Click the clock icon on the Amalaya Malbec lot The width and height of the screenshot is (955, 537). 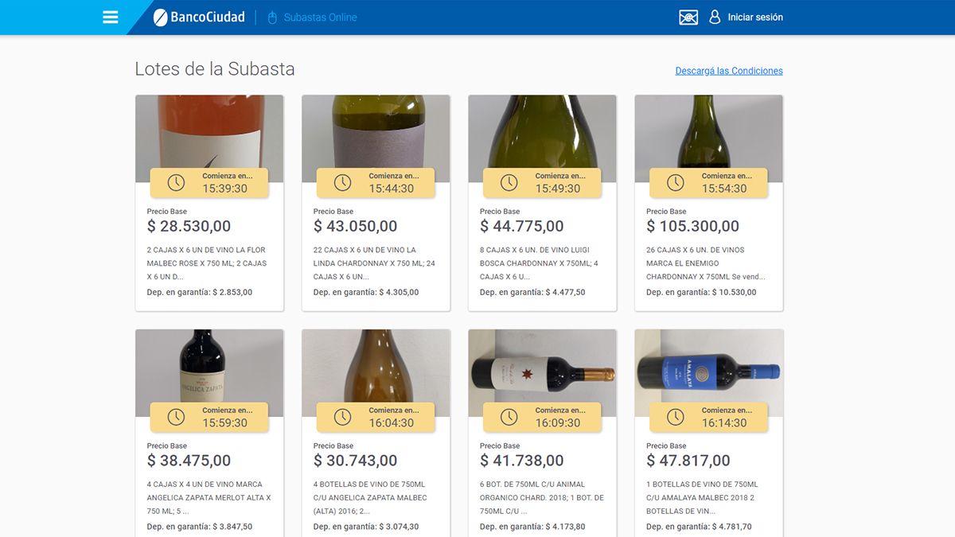675,416
